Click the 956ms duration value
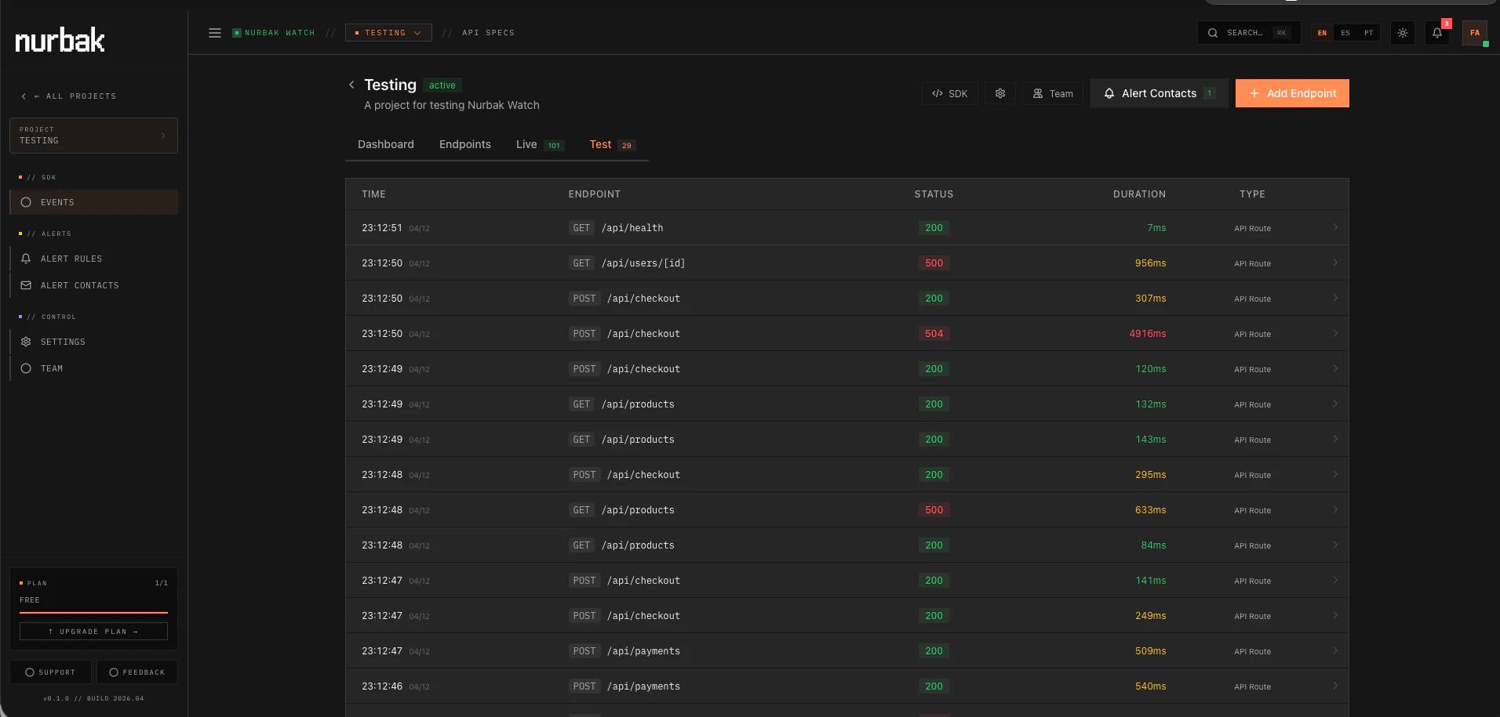This screenshot has height=717, width=1500. pos(1150,263)
